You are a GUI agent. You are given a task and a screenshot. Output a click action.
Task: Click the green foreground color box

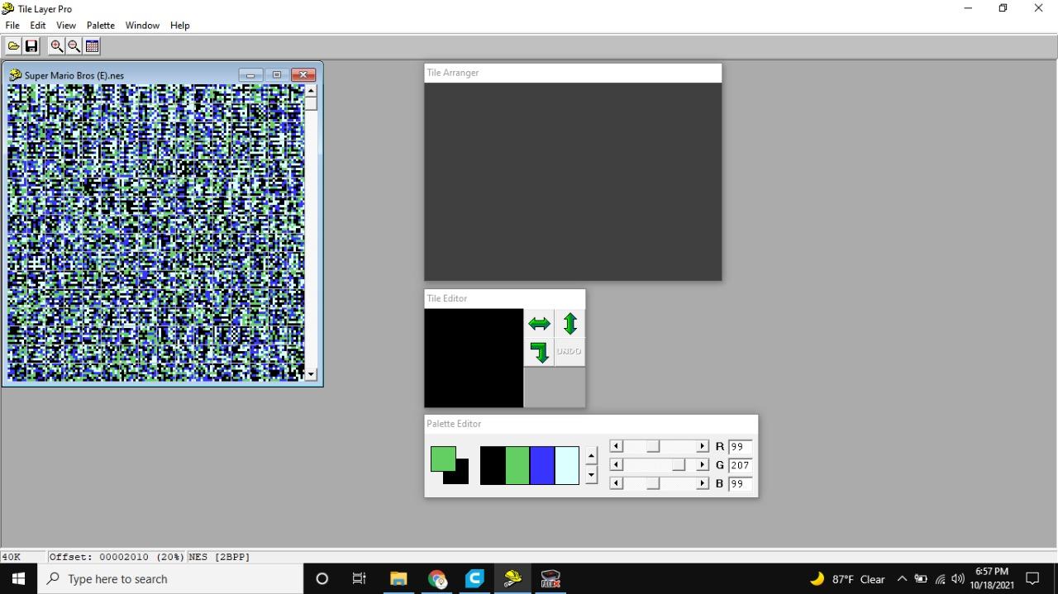coord(443,459)
